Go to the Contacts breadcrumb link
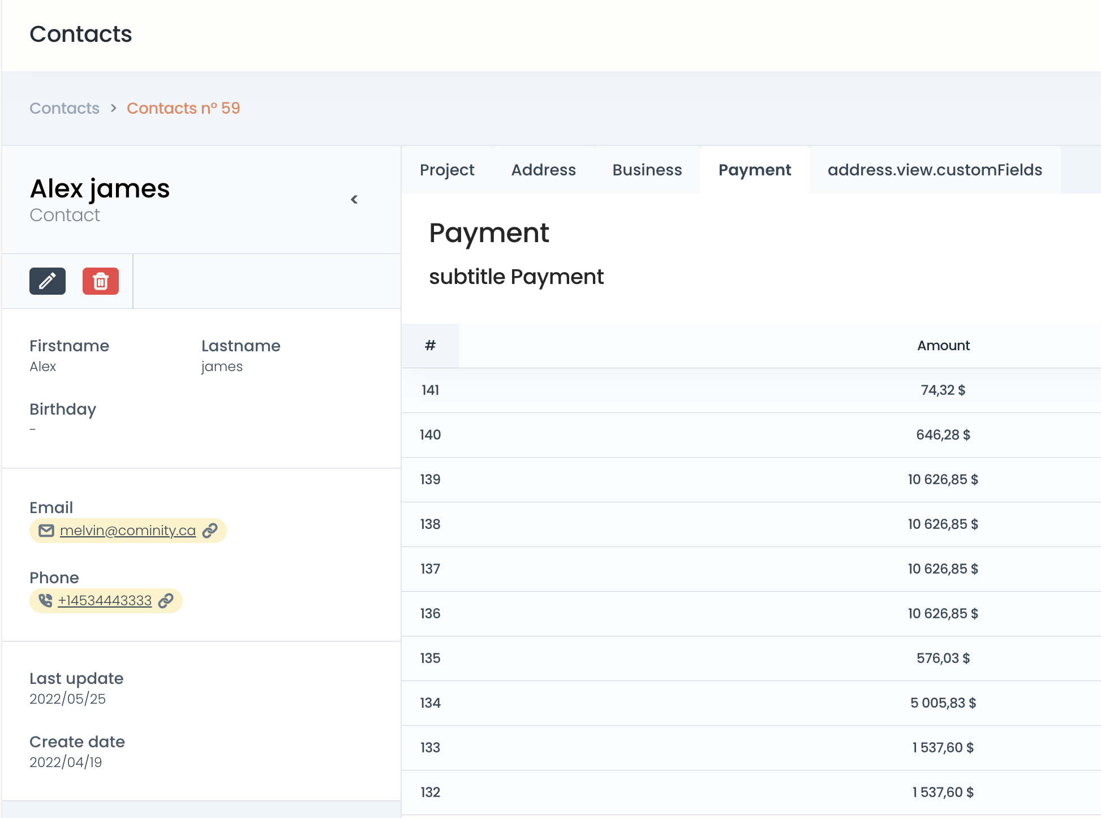The height and width of the screenshot is (818, 1101). pos(64,108)
